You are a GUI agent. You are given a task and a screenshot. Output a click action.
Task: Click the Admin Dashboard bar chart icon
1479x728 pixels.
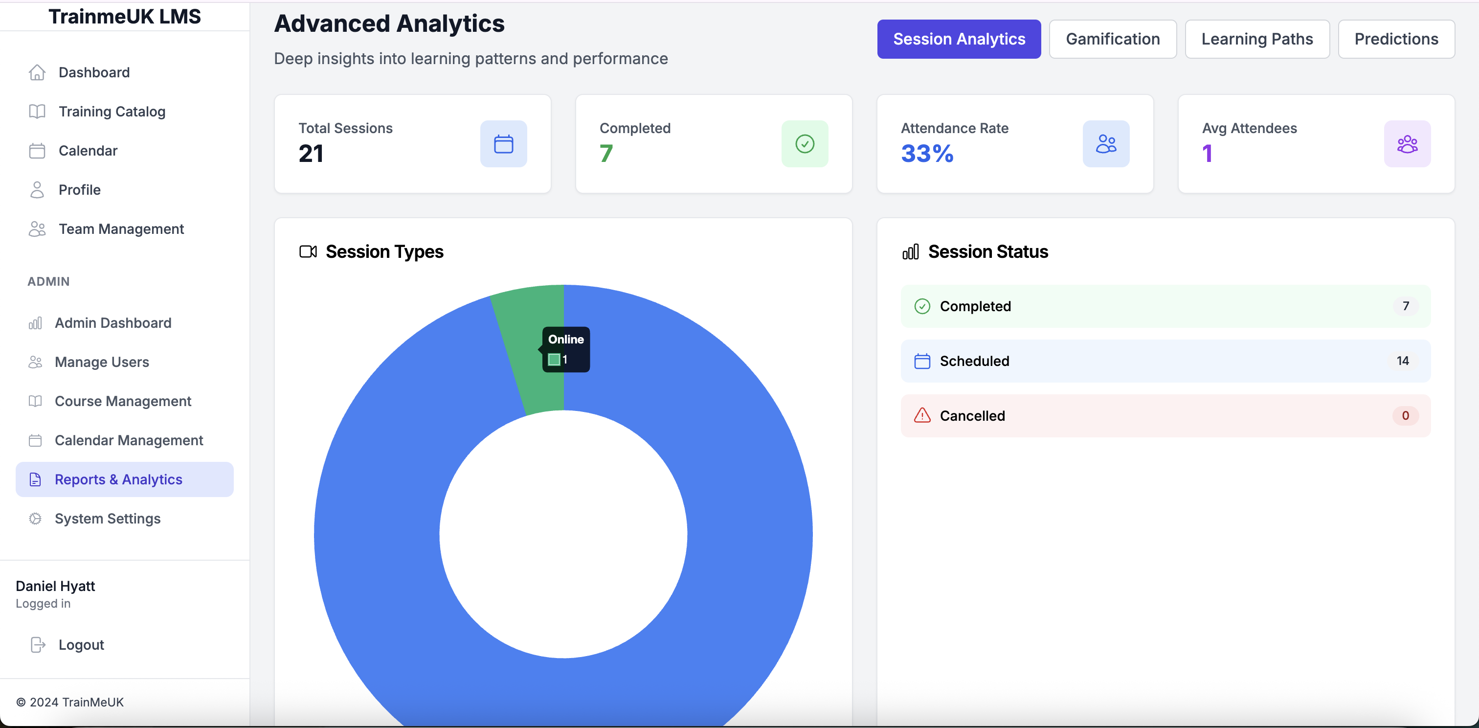click(35, 323)
